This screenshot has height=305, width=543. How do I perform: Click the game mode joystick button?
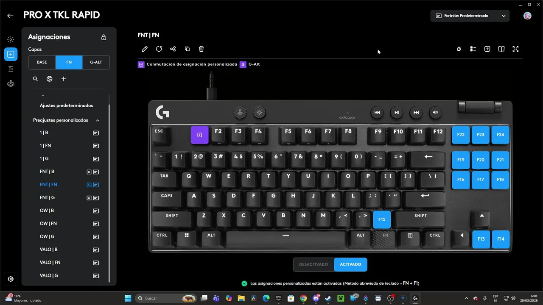tap(240, 113)
